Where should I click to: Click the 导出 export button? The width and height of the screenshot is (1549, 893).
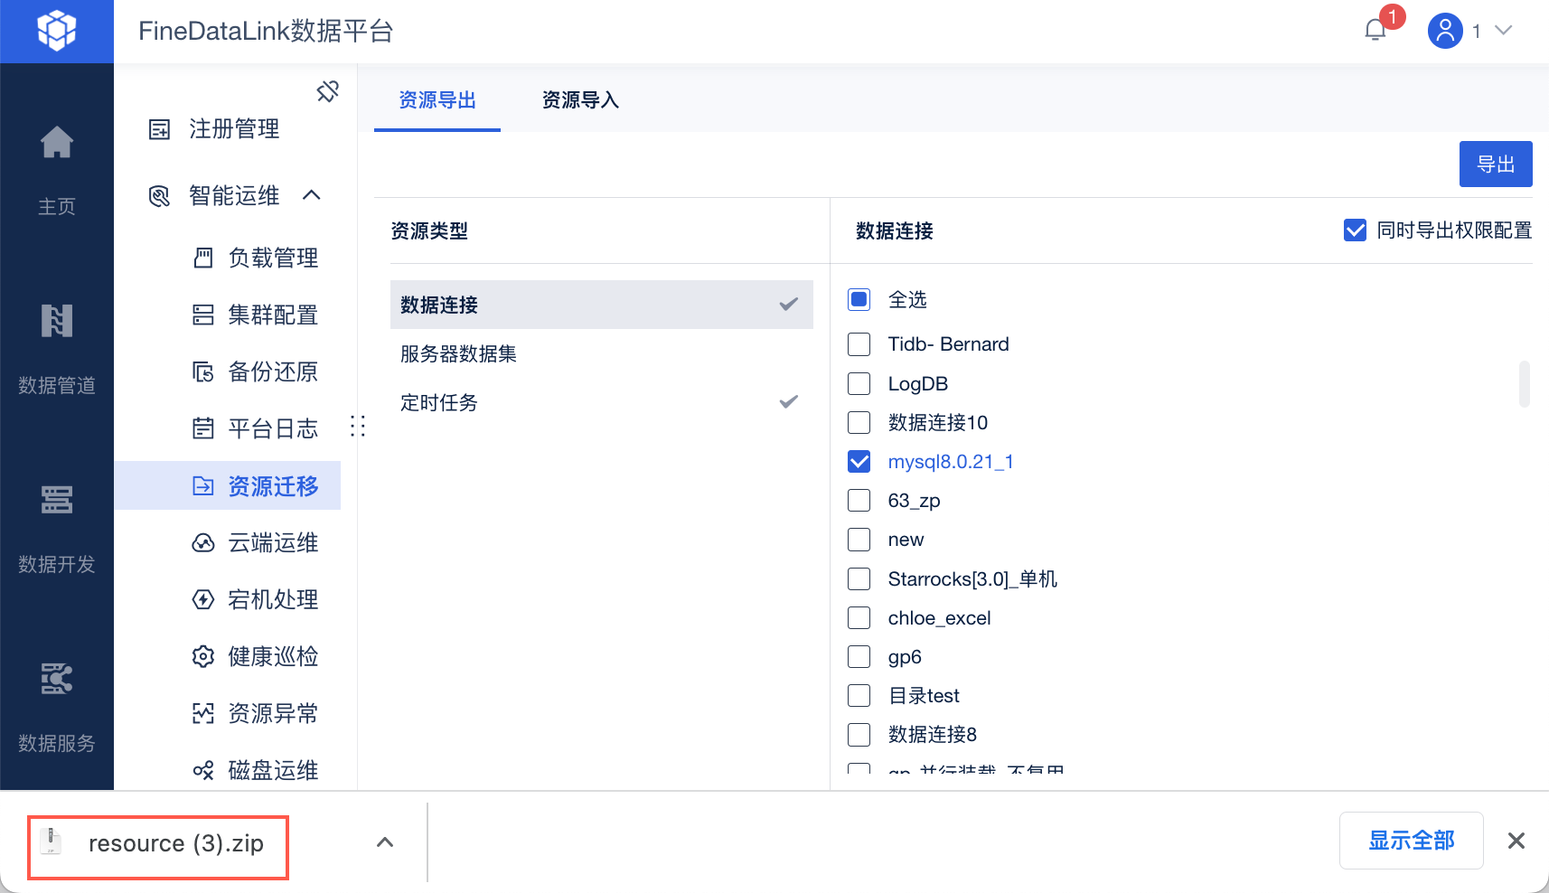[1495, 164]
